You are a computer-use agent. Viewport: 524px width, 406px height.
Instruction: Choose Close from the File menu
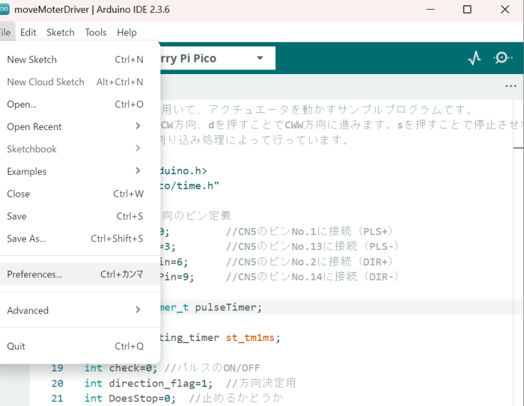19,194
